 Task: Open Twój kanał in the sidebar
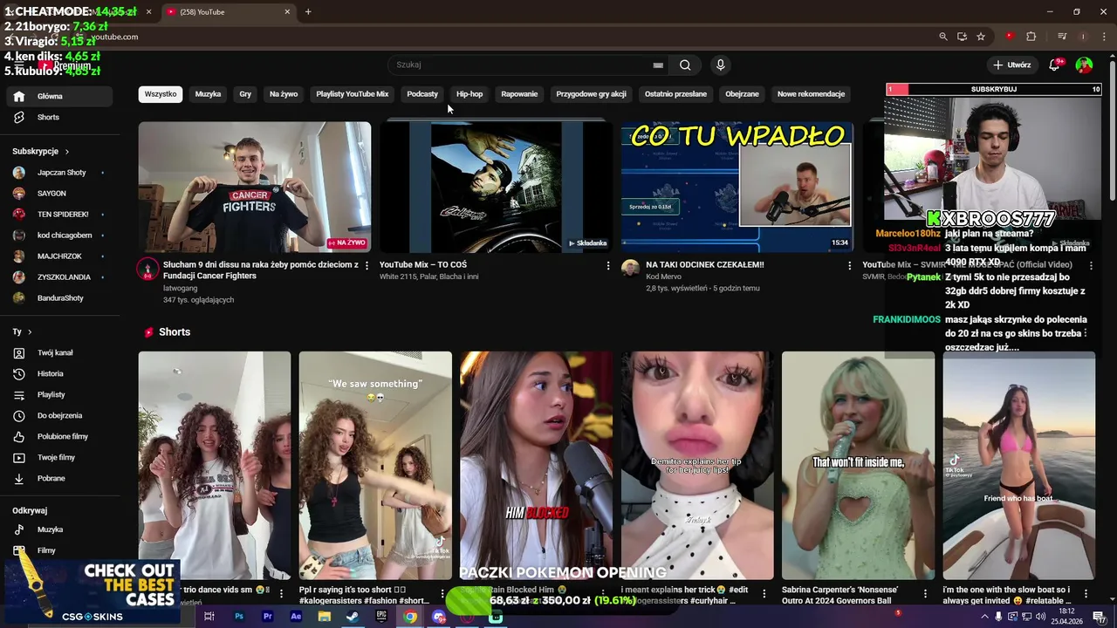pyautogui.click(x=59, y=352)
